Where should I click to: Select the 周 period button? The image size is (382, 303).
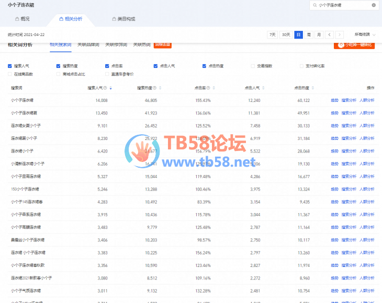point(309,35)
